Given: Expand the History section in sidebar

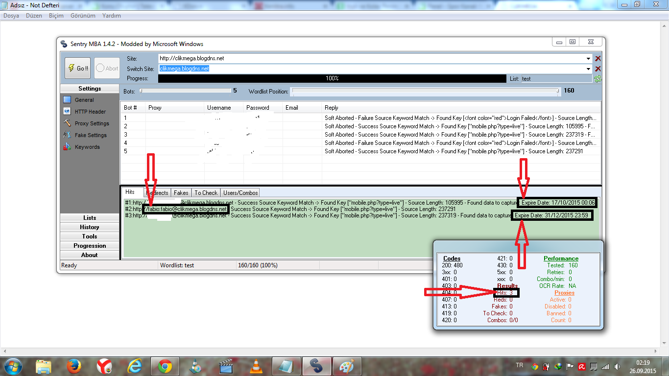Looking at the screenshot, I should 90,227.
